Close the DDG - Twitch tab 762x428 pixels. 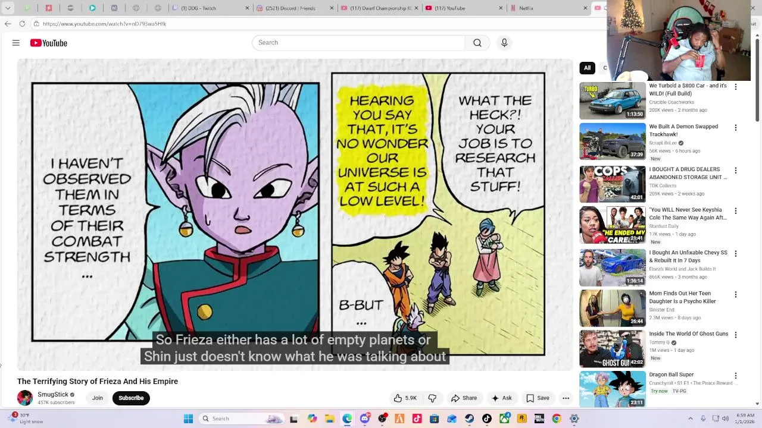(248, 8)
